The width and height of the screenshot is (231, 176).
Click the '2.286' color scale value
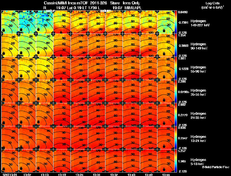pos(182,81)
